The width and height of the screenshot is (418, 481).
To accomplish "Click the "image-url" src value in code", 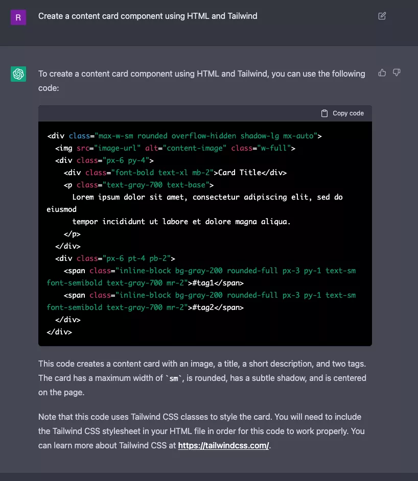I will pyautogui.click(x=113, y=148).
